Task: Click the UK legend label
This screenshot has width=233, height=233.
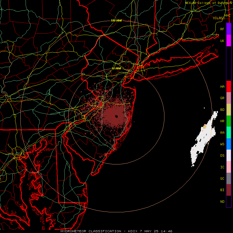Action: 222,41
